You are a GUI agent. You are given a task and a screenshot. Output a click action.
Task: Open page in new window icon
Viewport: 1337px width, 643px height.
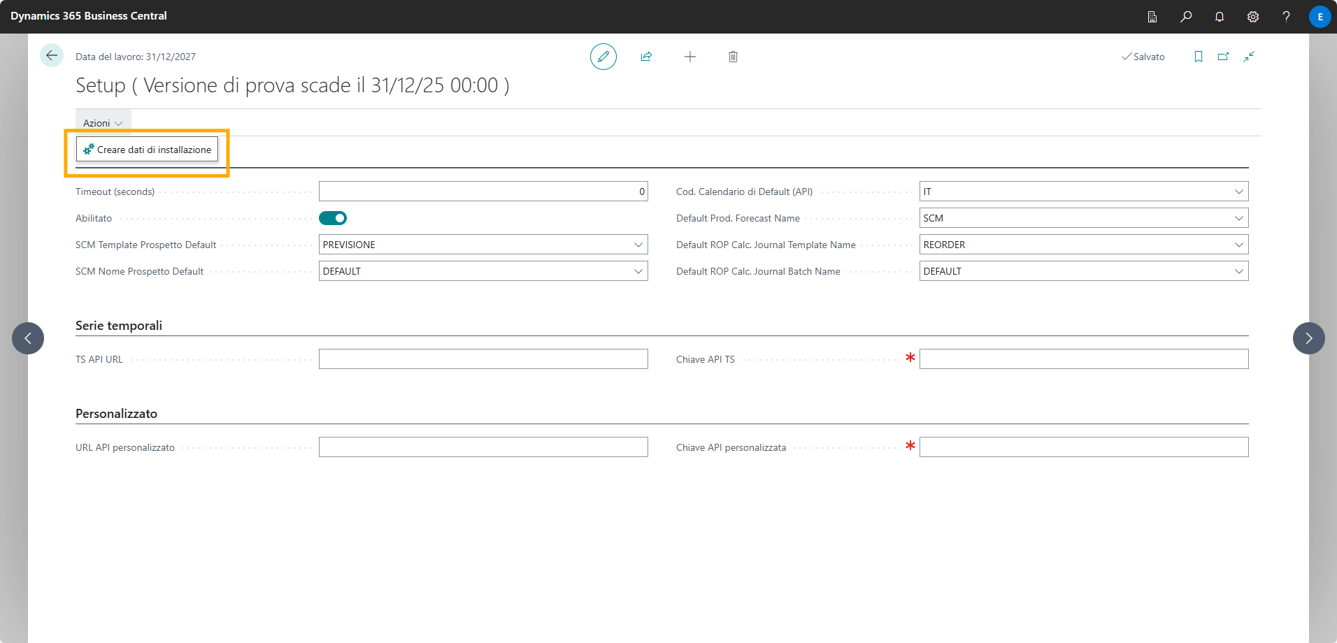1223,57
